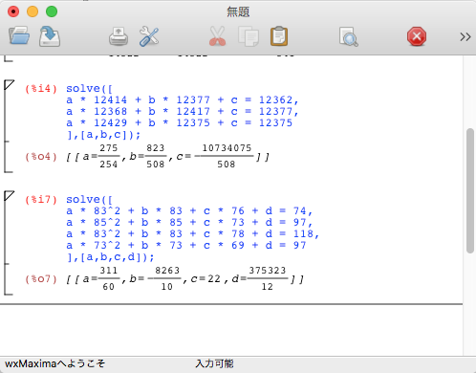The width and height of the screenshot is (476, 373).
Task: Click the equation line ending in 74,
Action: point(189,211)
